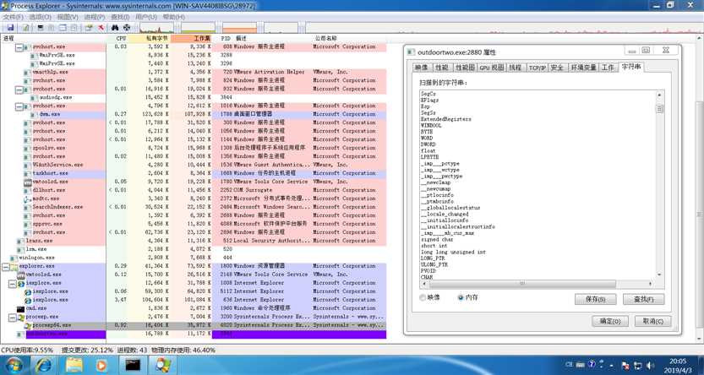This screenshot has width=704, height=375.
Task: Collapse the explorer.exe tree node
Action: [x=5, y=266]
